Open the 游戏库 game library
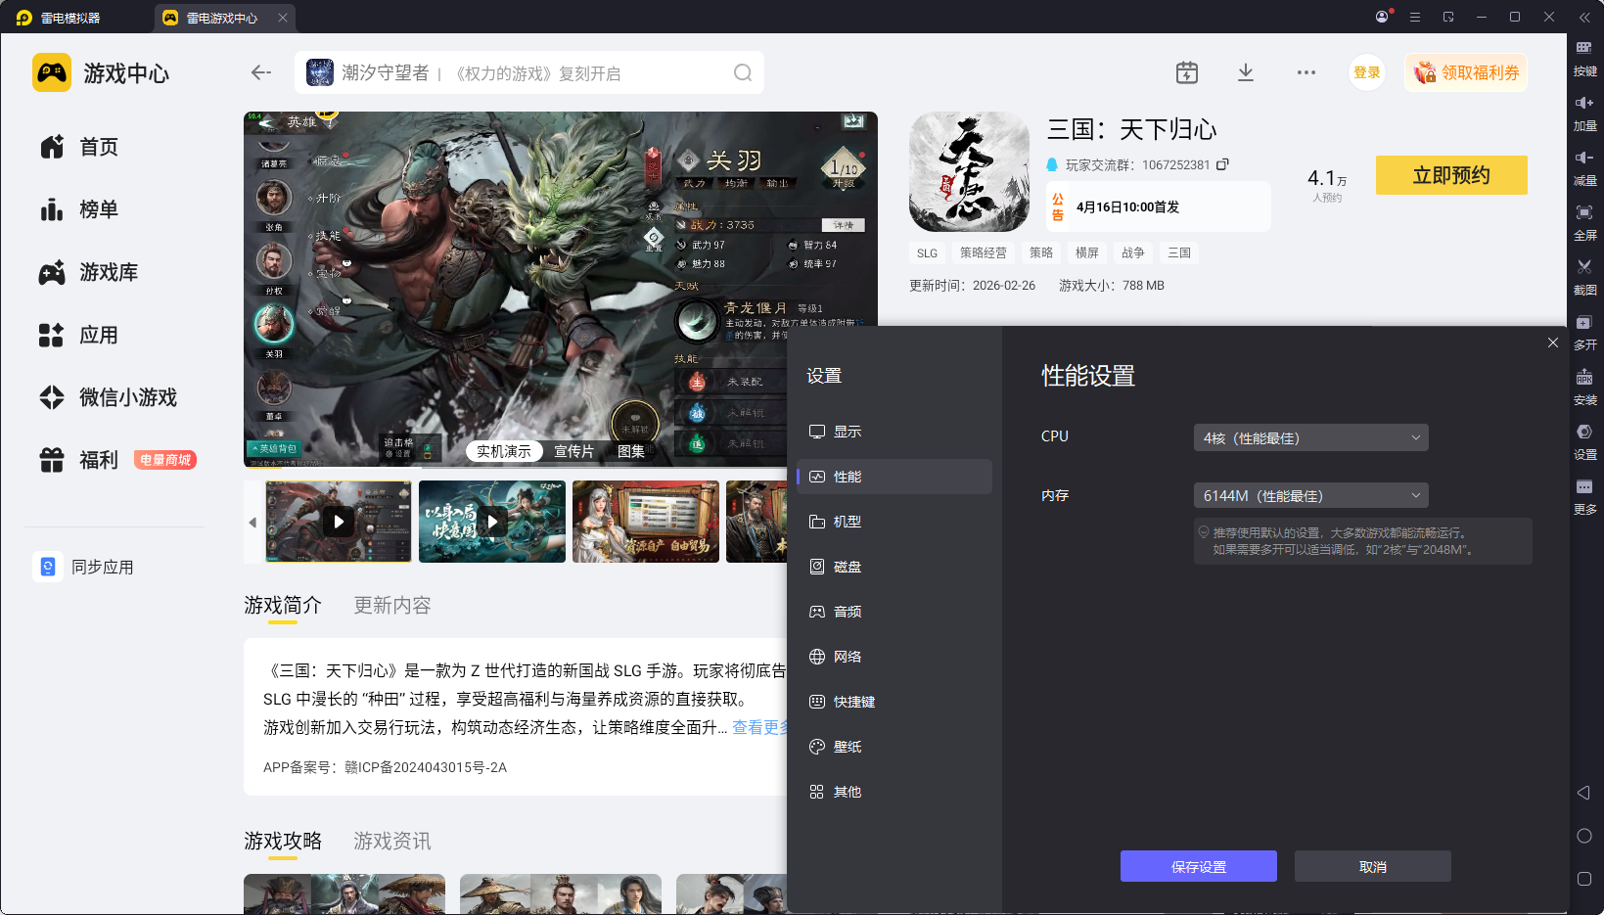The image size is (1604, 915). pyautogui.click(x=89, y=272)
